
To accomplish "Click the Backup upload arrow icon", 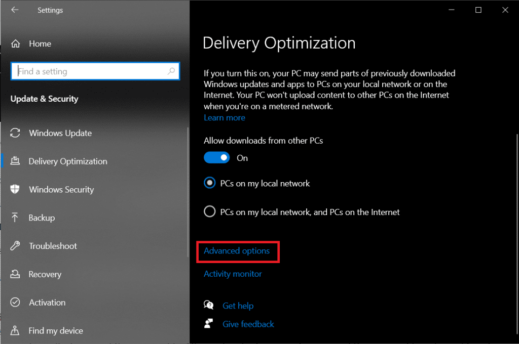I will click(x=15, y=218).
